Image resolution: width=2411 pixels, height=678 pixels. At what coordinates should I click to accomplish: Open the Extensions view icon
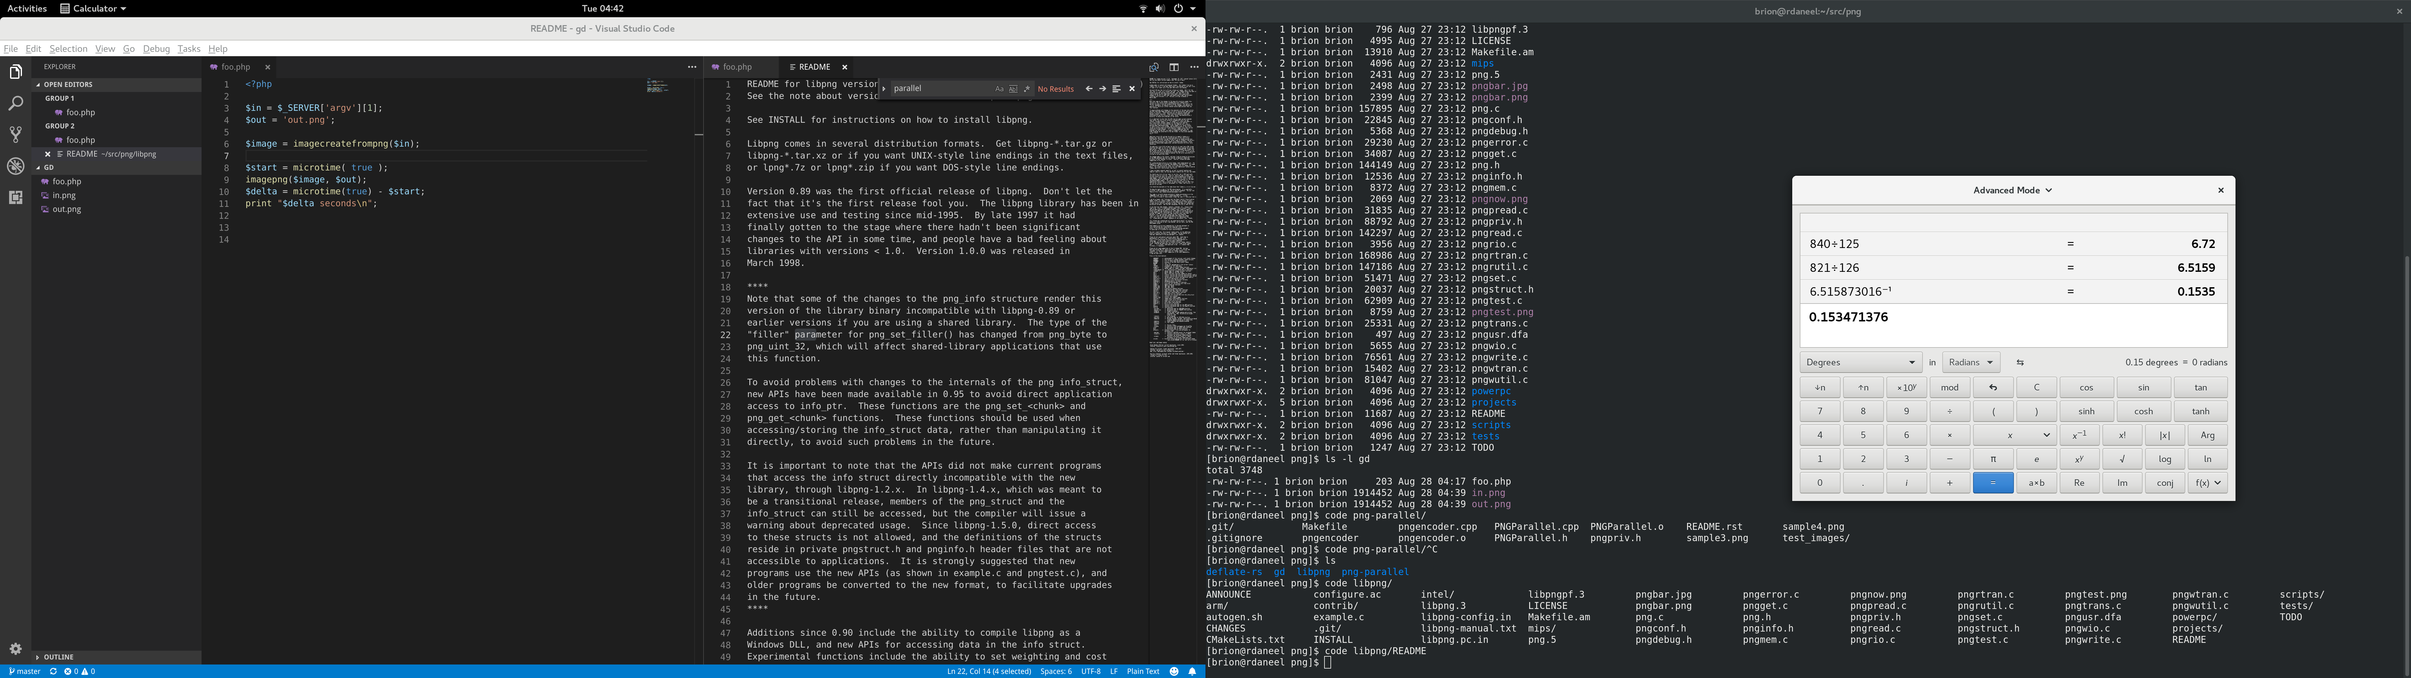point(15,198)
